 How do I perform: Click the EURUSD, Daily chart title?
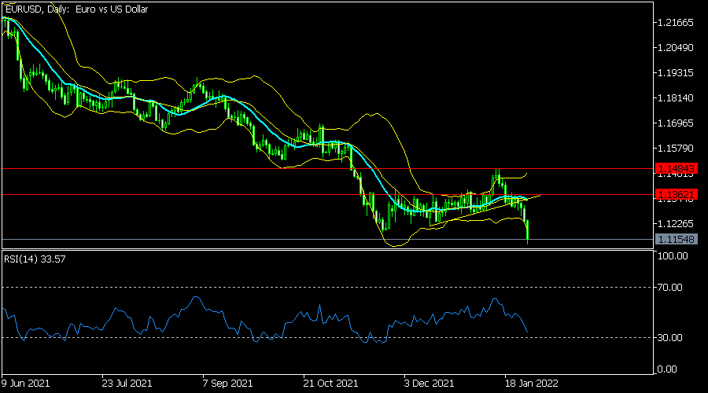[77, 9]
